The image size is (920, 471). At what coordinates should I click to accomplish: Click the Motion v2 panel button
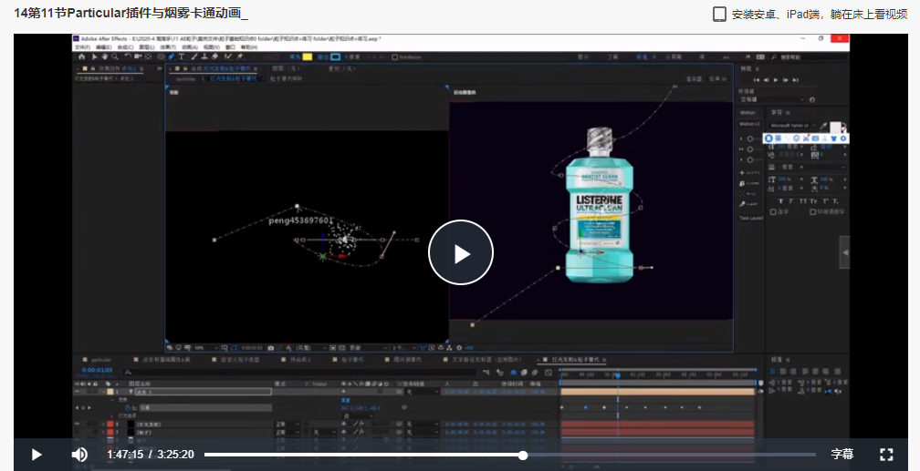coord(750,124)
